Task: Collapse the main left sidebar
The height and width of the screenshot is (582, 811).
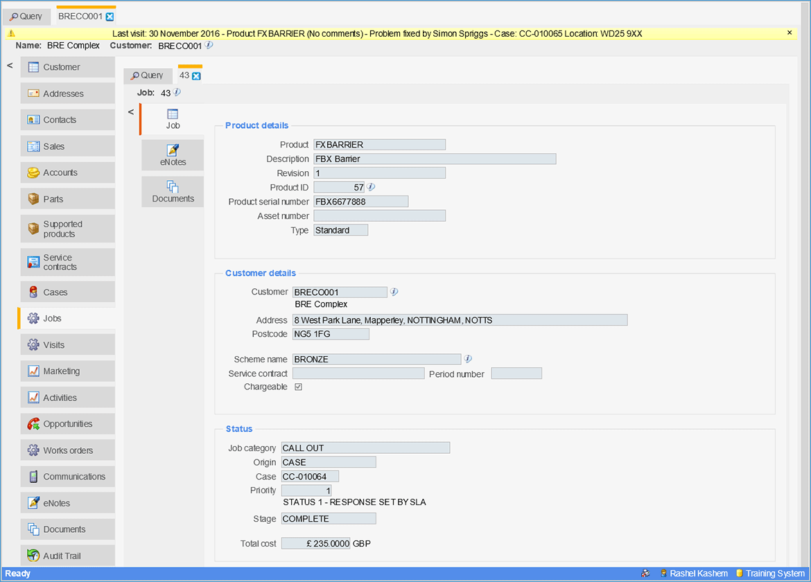Action: click(x=10, y=66)
